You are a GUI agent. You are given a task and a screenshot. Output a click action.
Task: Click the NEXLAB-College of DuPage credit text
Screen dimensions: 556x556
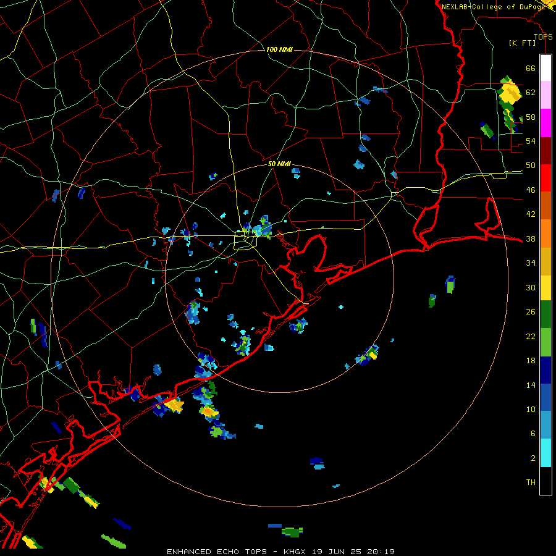(x=493, y=7)
